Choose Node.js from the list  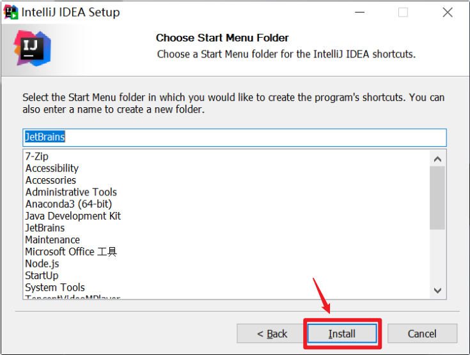click(42, 264)
